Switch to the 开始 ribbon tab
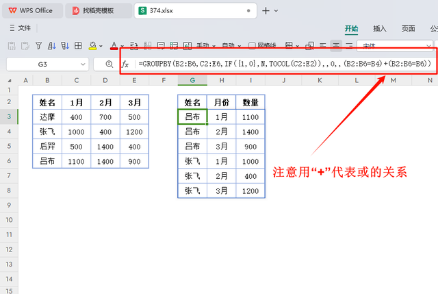 [351, 29]
